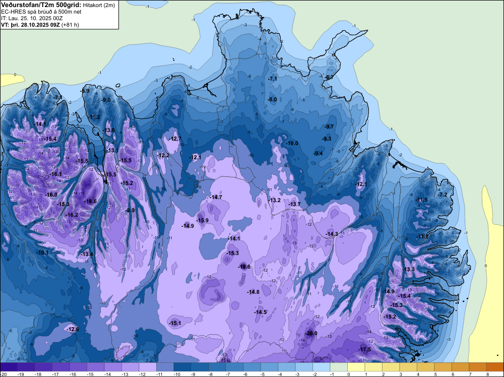Click the '-16.1' temperature label
The image size is (504, 377).
(55, 174)
